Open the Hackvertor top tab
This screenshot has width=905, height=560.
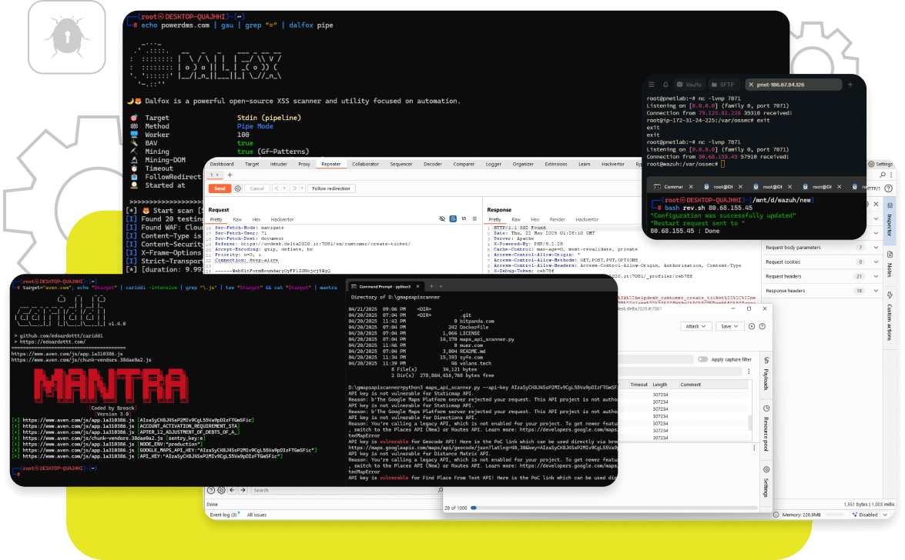coord(613,165)
